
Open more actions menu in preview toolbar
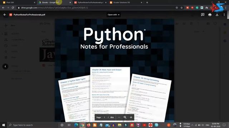point(224,15)
